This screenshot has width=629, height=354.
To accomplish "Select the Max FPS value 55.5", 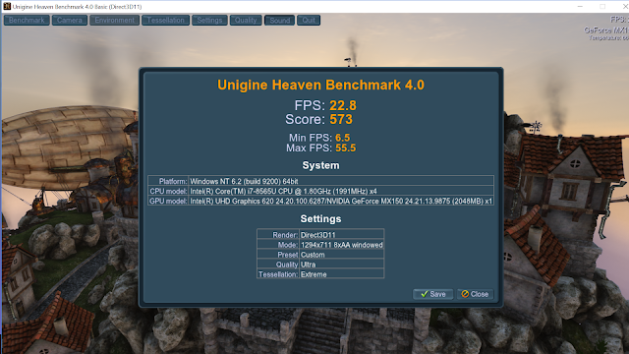I will tap(345, 148).
